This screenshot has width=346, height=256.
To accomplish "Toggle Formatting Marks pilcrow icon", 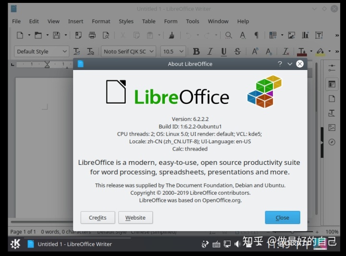I will coord(256,35).
